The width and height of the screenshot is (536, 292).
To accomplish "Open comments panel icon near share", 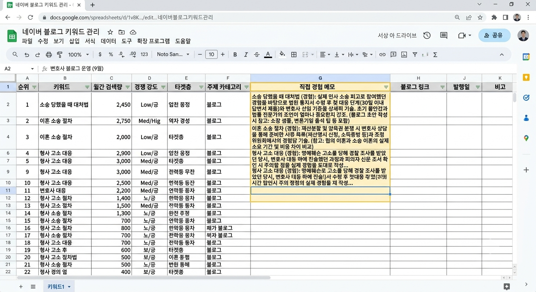I will point(443,35).
